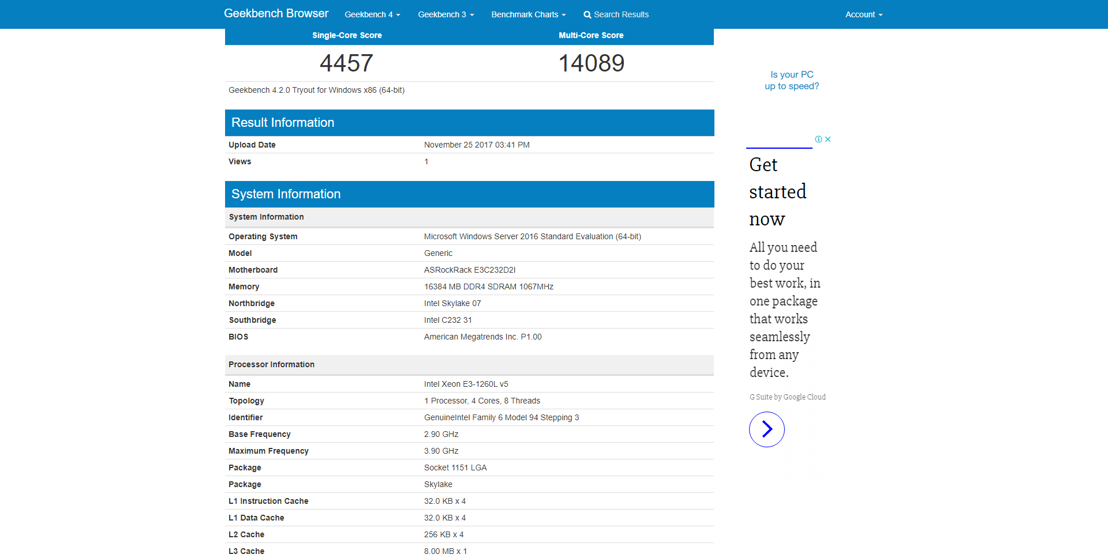Click the package value 'Skylake'

click(438, 484)
